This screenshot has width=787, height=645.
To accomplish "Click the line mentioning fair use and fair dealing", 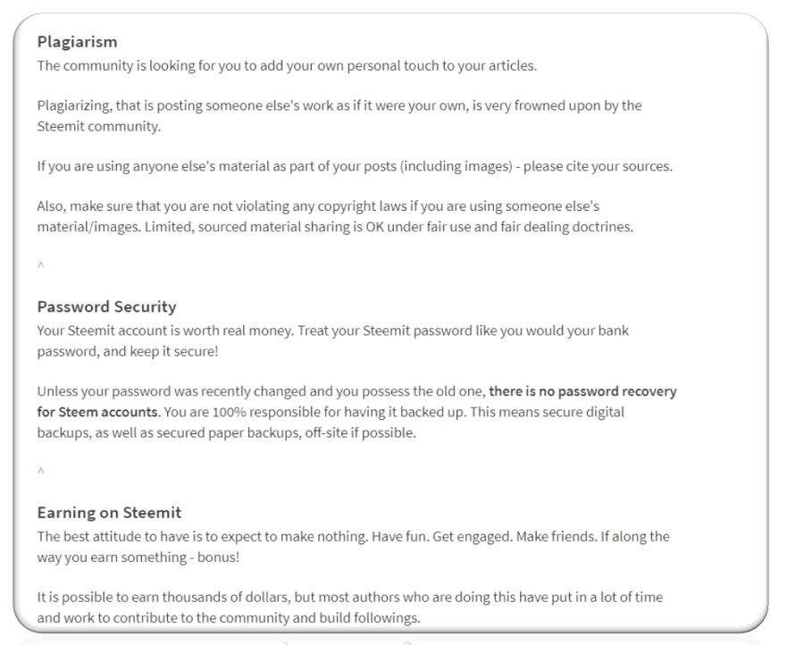I will pyautogui.click(x=335, y=227).
